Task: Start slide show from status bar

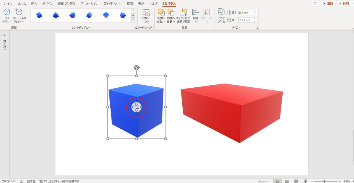Action: (x=306, y=181)
